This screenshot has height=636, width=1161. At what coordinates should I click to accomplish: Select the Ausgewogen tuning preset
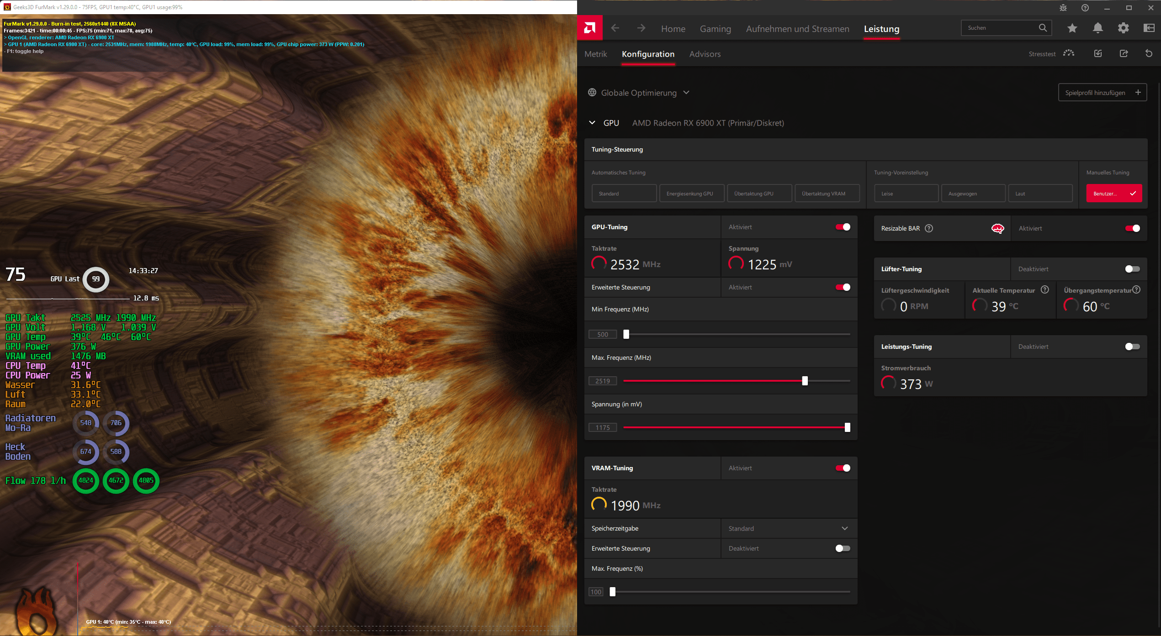click(x=973, y=194)
